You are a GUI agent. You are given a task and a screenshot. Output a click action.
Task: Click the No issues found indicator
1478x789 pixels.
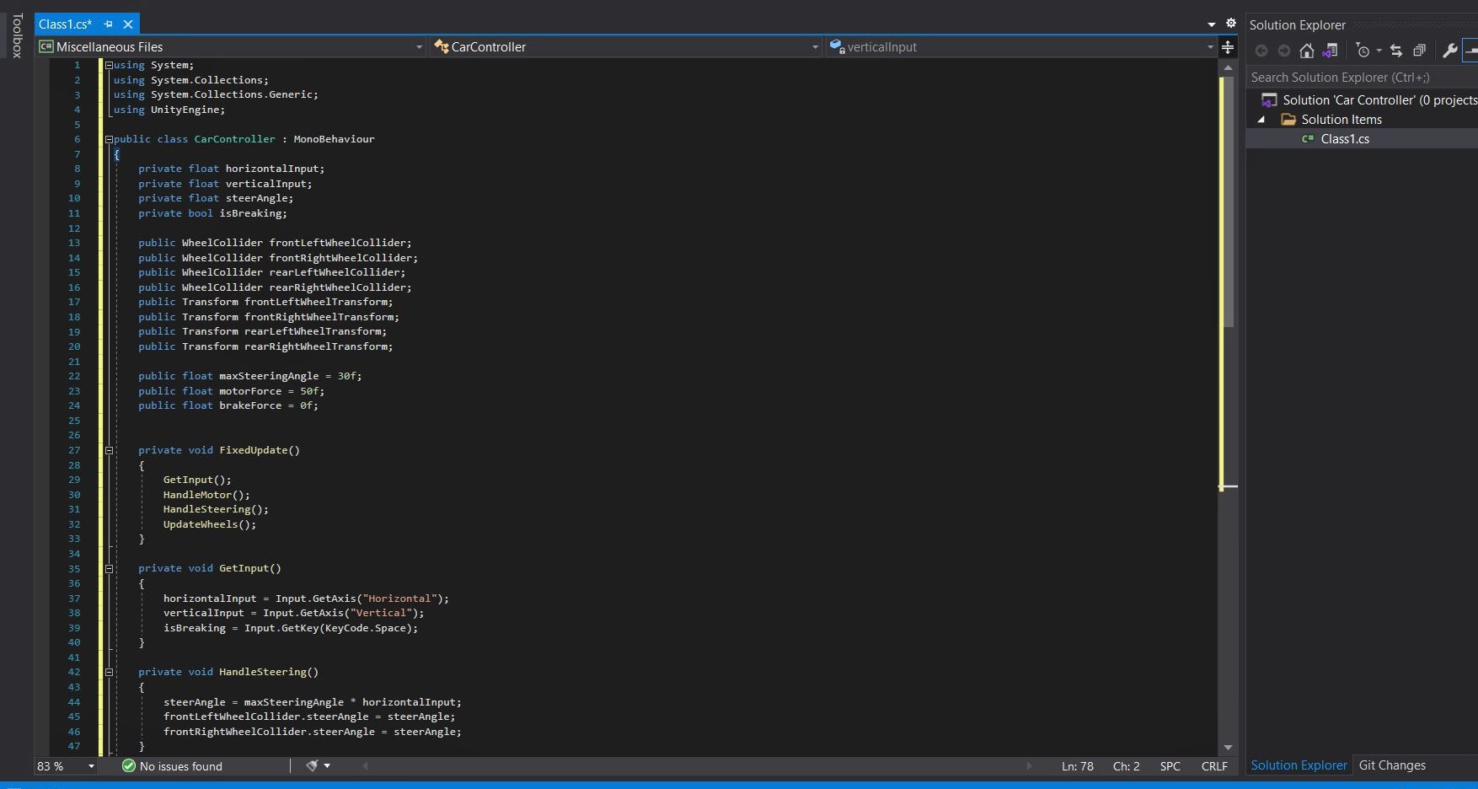pyautogui.click(x=173, y=766)
